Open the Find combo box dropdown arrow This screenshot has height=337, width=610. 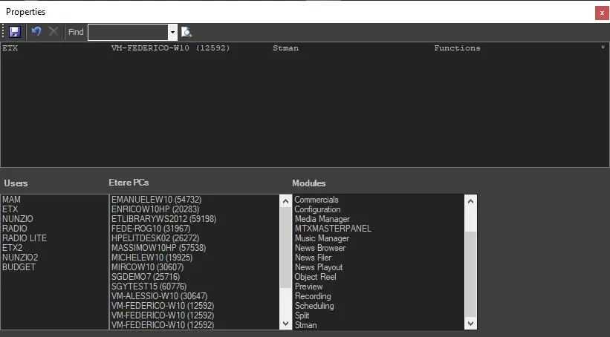pos(172,32)
